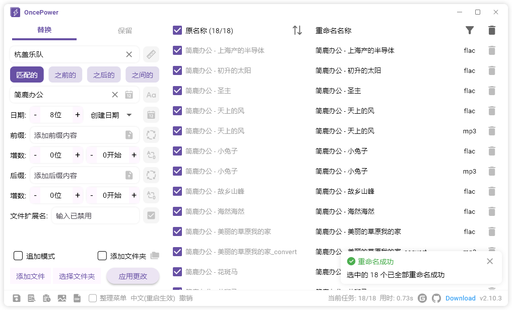Click the filter funnel icon above the rename list
512x310 pixels.
pyautogui.click(x=470, y=30)
